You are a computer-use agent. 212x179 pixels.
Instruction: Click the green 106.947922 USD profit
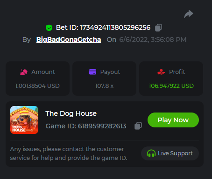tap(171, 86)
